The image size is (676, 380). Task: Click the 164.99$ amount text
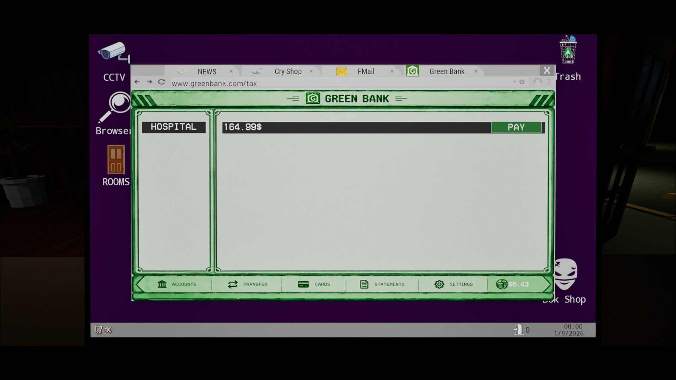pos(243,127)
